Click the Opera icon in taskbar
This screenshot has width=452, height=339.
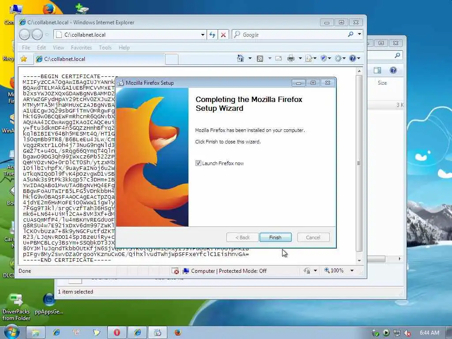117,332
